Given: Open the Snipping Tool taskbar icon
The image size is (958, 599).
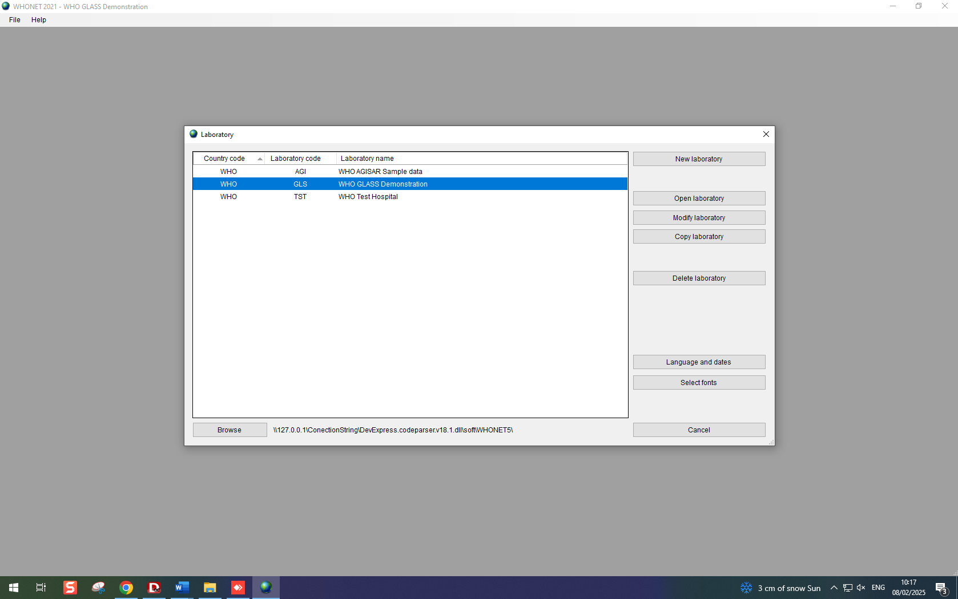Looking at the screenshot, I should tap(98, 587).
